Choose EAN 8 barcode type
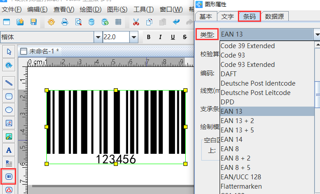The image size is (320, 194). (267, 149)
